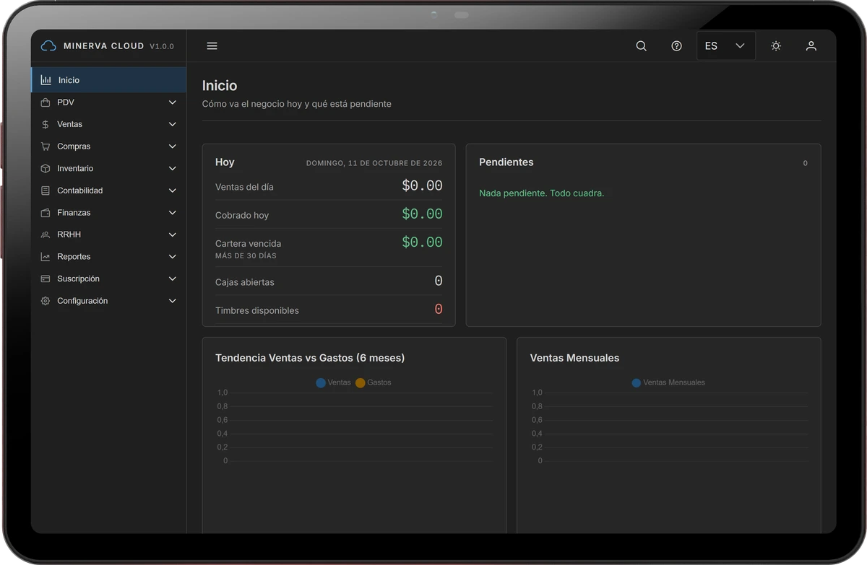Click the Inventario cube icon
Image resolution: width=867 pixels, height=565 pixels.
click(x=46, y=168)
